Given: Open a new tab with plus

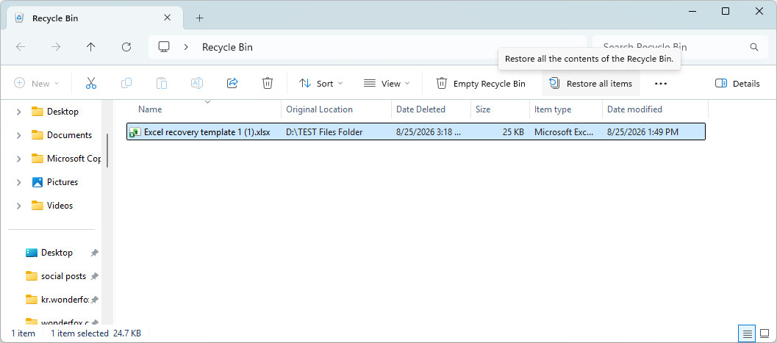Looking at the screenshot, I should (x=199, y=18).
